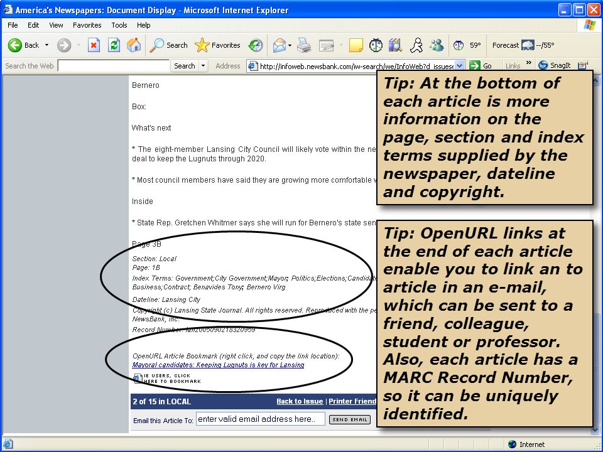Click the Windows flag logo throbber

590,25
